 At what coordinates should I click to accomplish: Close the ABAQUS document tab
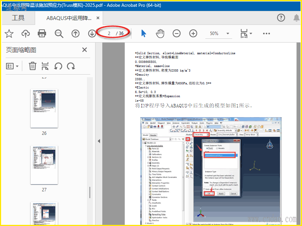click(98, 18)
